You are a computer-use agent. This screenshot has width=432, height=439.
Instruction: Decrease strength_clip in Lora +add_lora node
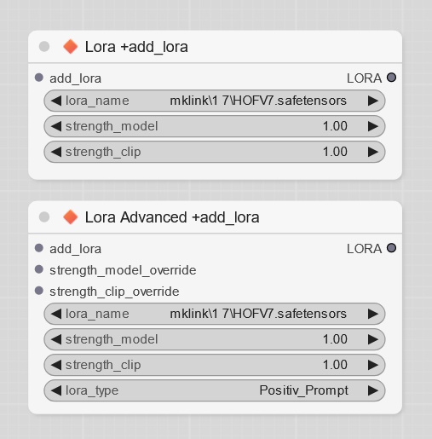click(x=56, y=152)
